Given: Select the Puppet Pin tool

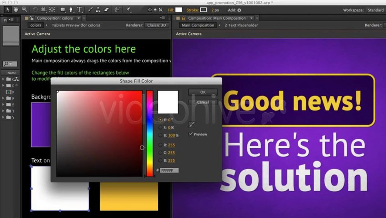Looking at the screenshot, I should pyautogui.click(x=128, y=10).
